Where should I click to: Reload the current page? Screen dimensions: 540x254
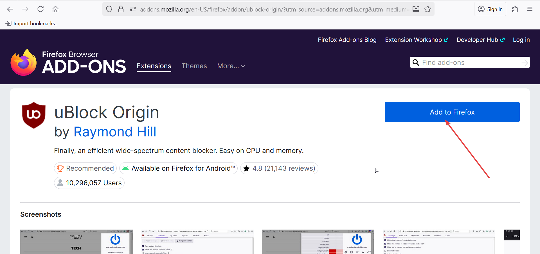click(x=40, y=9)
